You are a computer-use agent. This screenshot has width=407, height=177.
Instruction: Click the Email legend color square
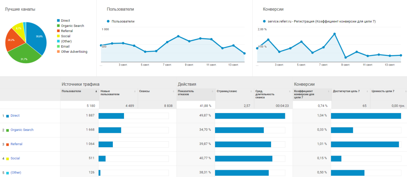(x=58, y=46)
